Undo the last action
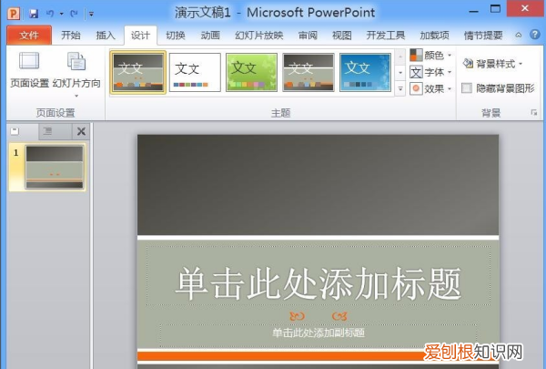This screenshot has height=369, width=546. [x=50, y=14]
